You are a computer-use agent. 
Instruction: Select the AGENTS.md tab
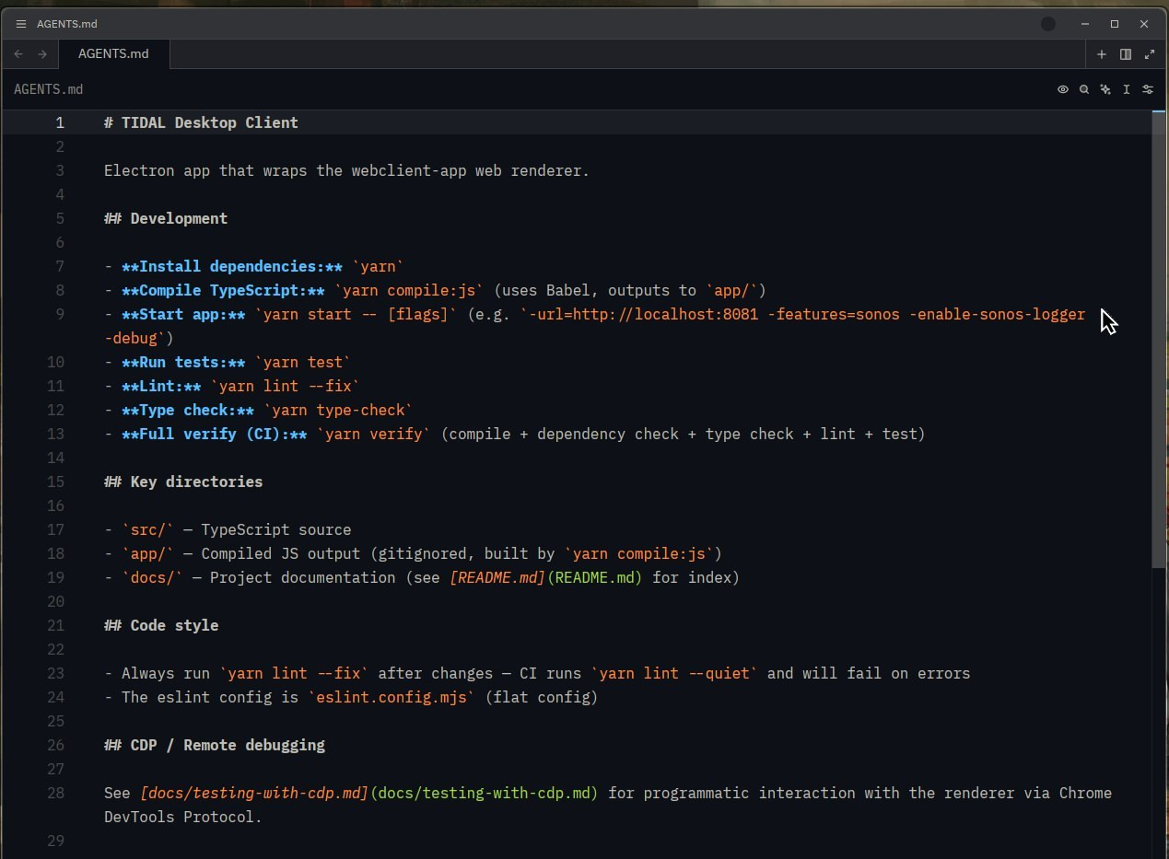(x=113, y=53)
